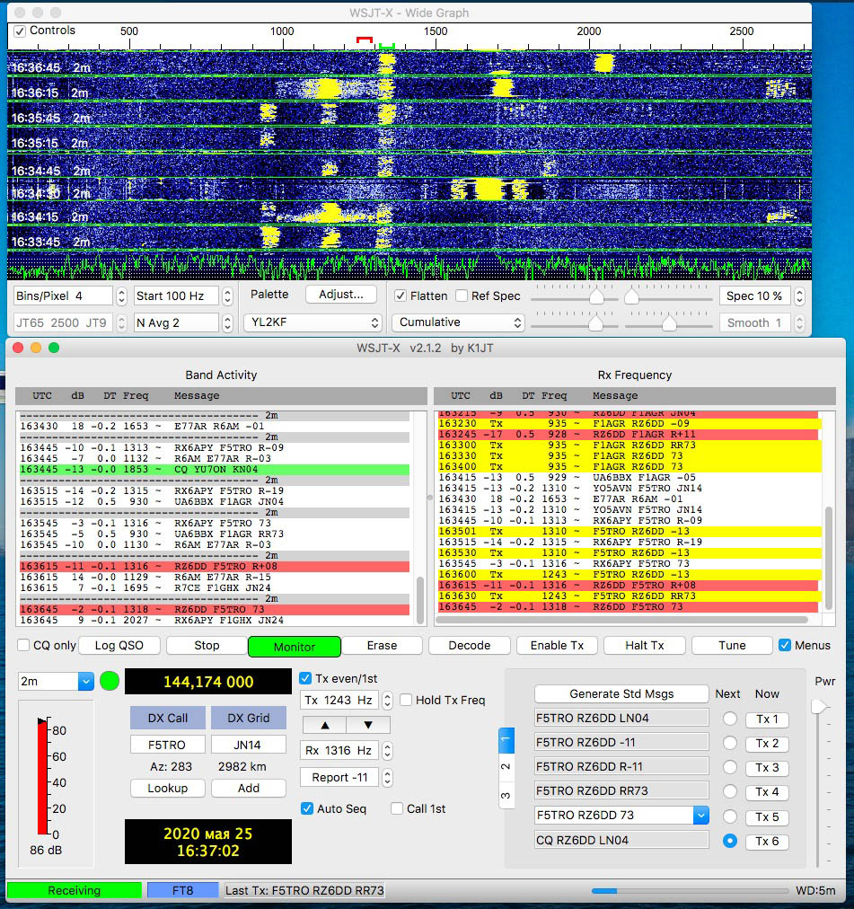Open the Cumulative spectrum dropdown

pos(459,322)
